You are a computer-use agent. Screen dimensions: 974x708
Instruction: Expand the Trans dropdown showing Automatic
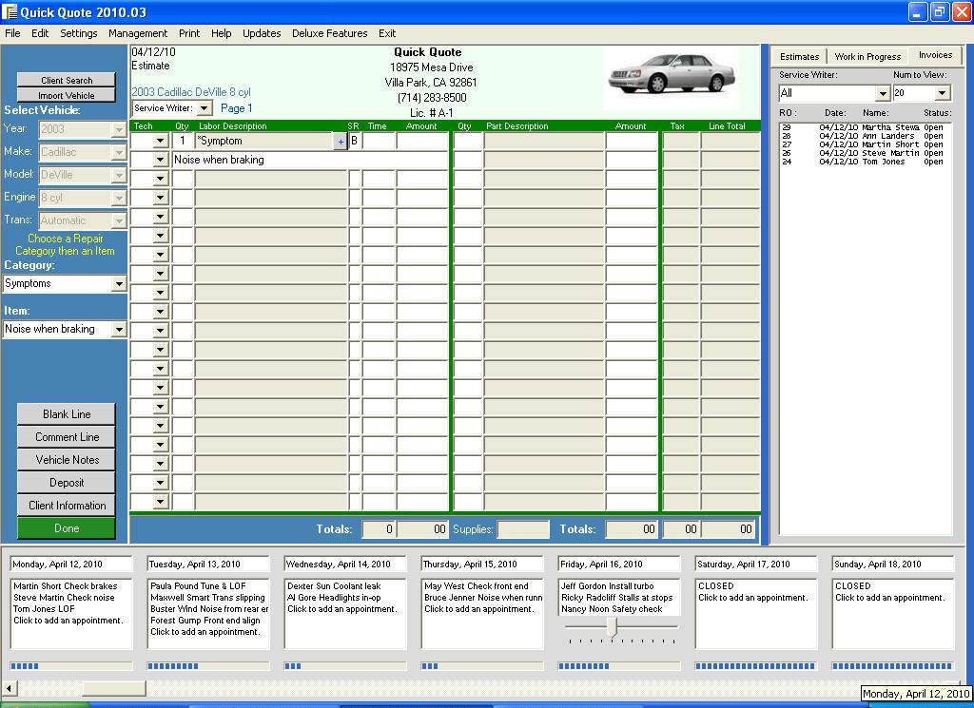click(119, 220)
